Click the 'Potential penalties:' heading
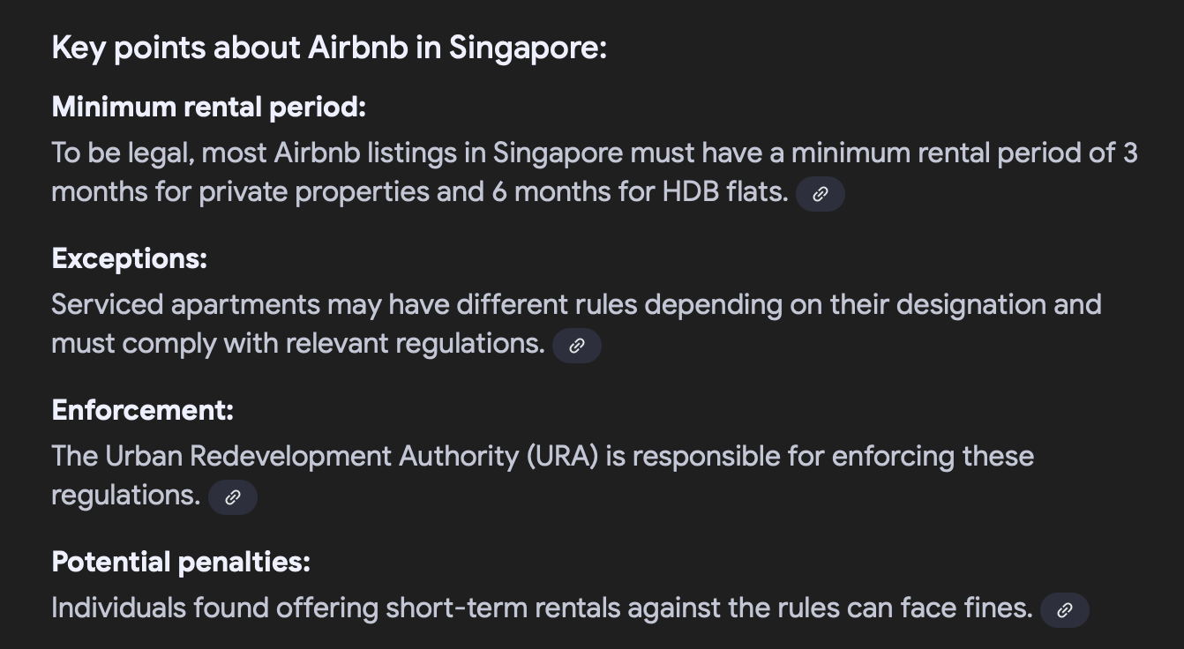 pos(181,563)
